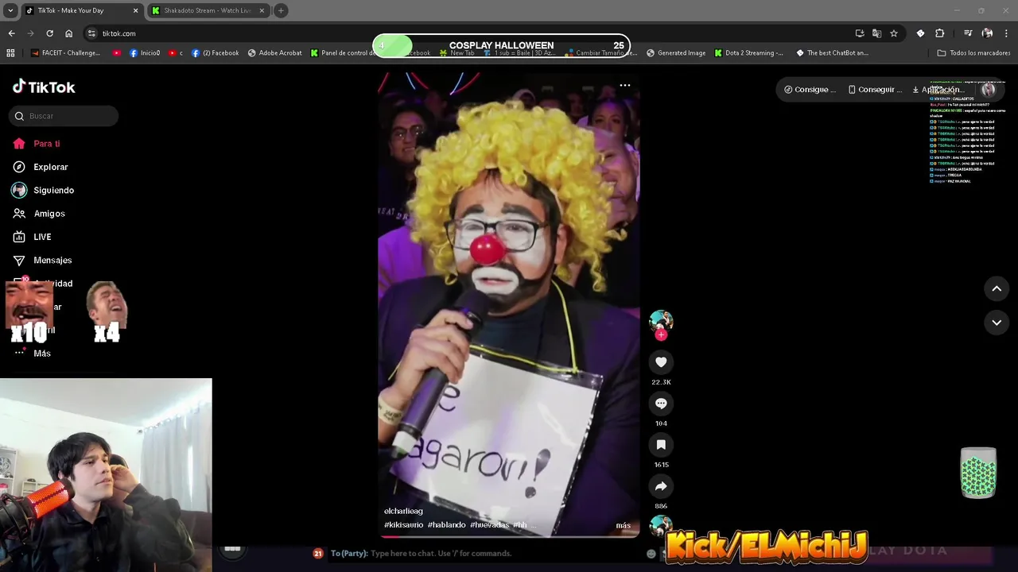Click the video progress bar
The width and height of the screenshot is (1018, 572).
(509, 537)
